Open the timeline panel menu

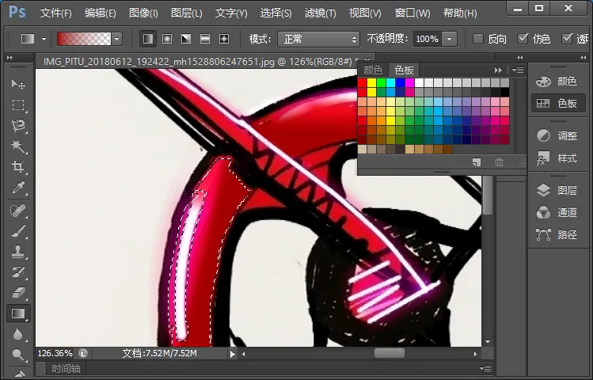coord(485,368)
